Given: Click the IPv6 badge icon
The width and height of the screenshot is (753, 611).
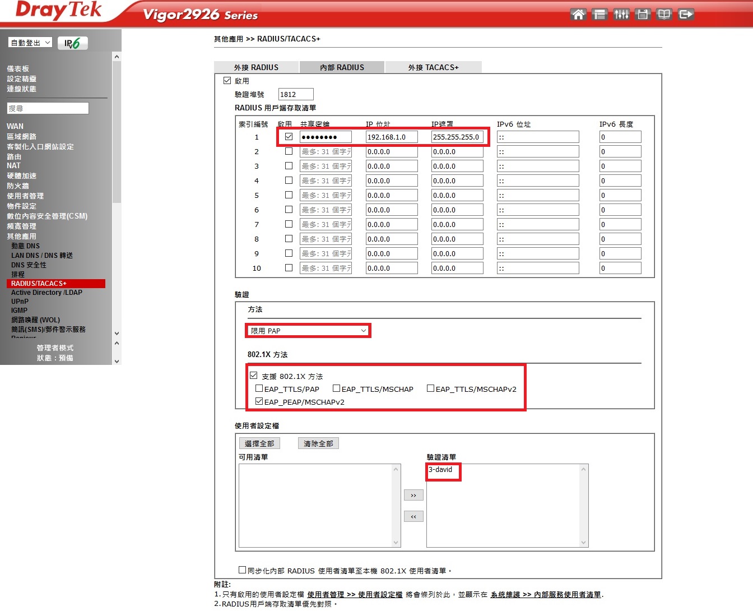Looking at the screenshot, I should tap(72, 43).
